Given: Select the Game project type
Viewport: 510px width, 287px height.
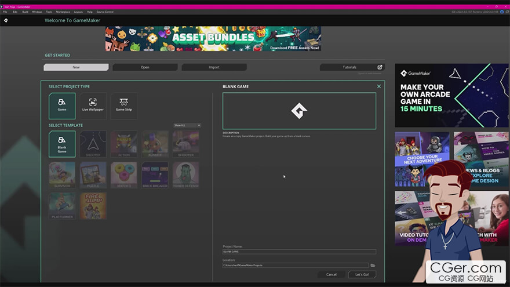Looking at the screenshot, I should (x=62, y=106).
